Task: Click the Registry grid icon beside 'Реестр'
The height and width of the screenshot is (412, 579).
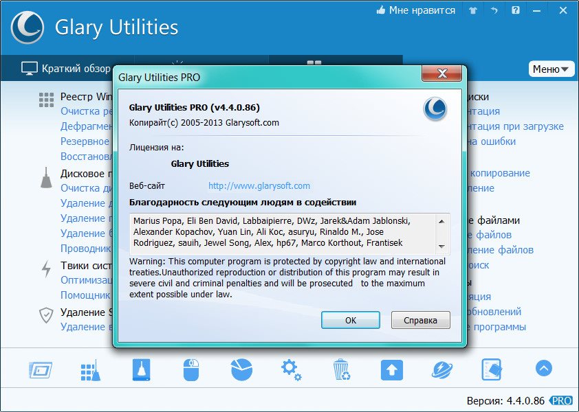Action: tap(46, 100)
